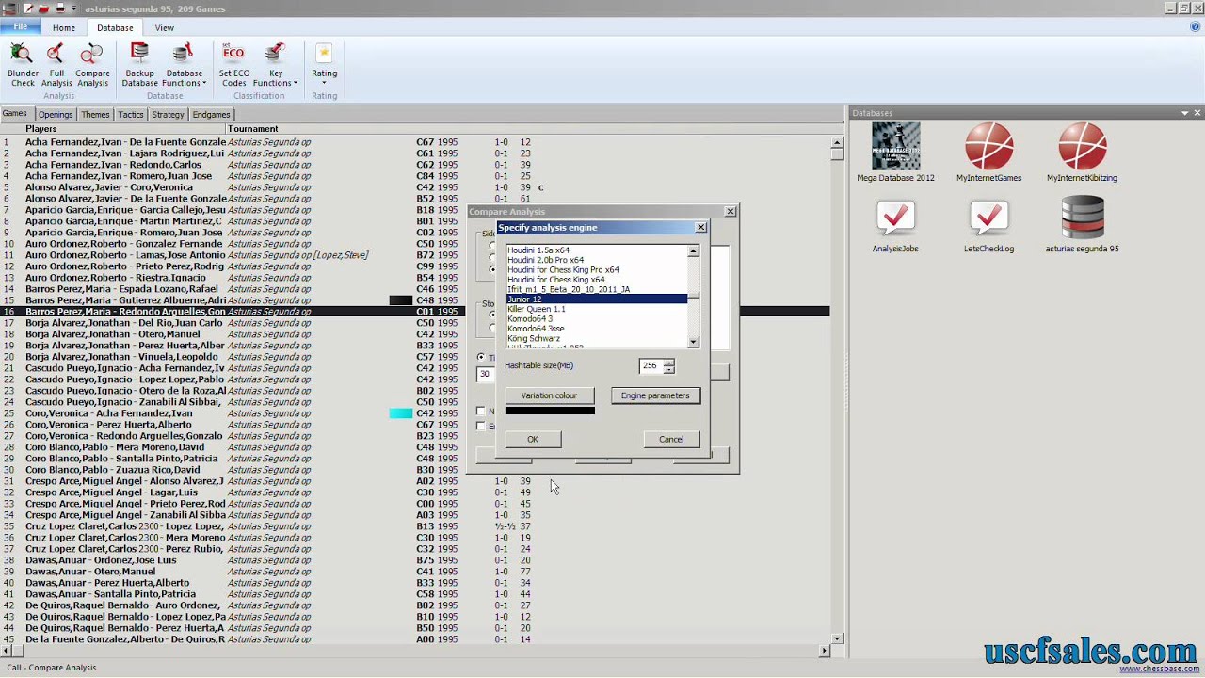This screenshot has width=1205, height=678.
Task: Tick lower checkbox starting with E in Compare Analysis
Action: click(481, 427)
